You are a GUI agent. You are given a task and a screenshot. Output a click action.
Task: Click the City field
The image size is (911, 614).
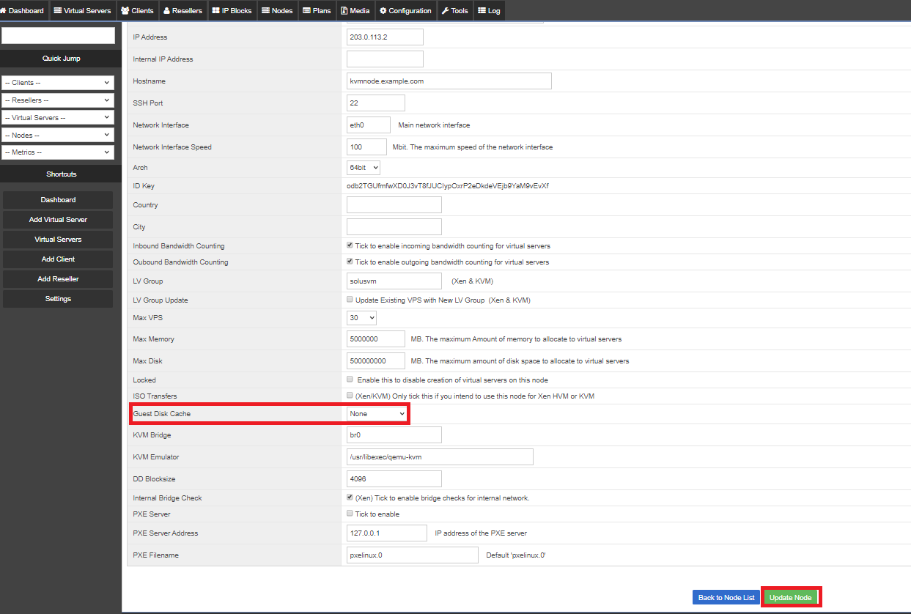pos(394,227)
